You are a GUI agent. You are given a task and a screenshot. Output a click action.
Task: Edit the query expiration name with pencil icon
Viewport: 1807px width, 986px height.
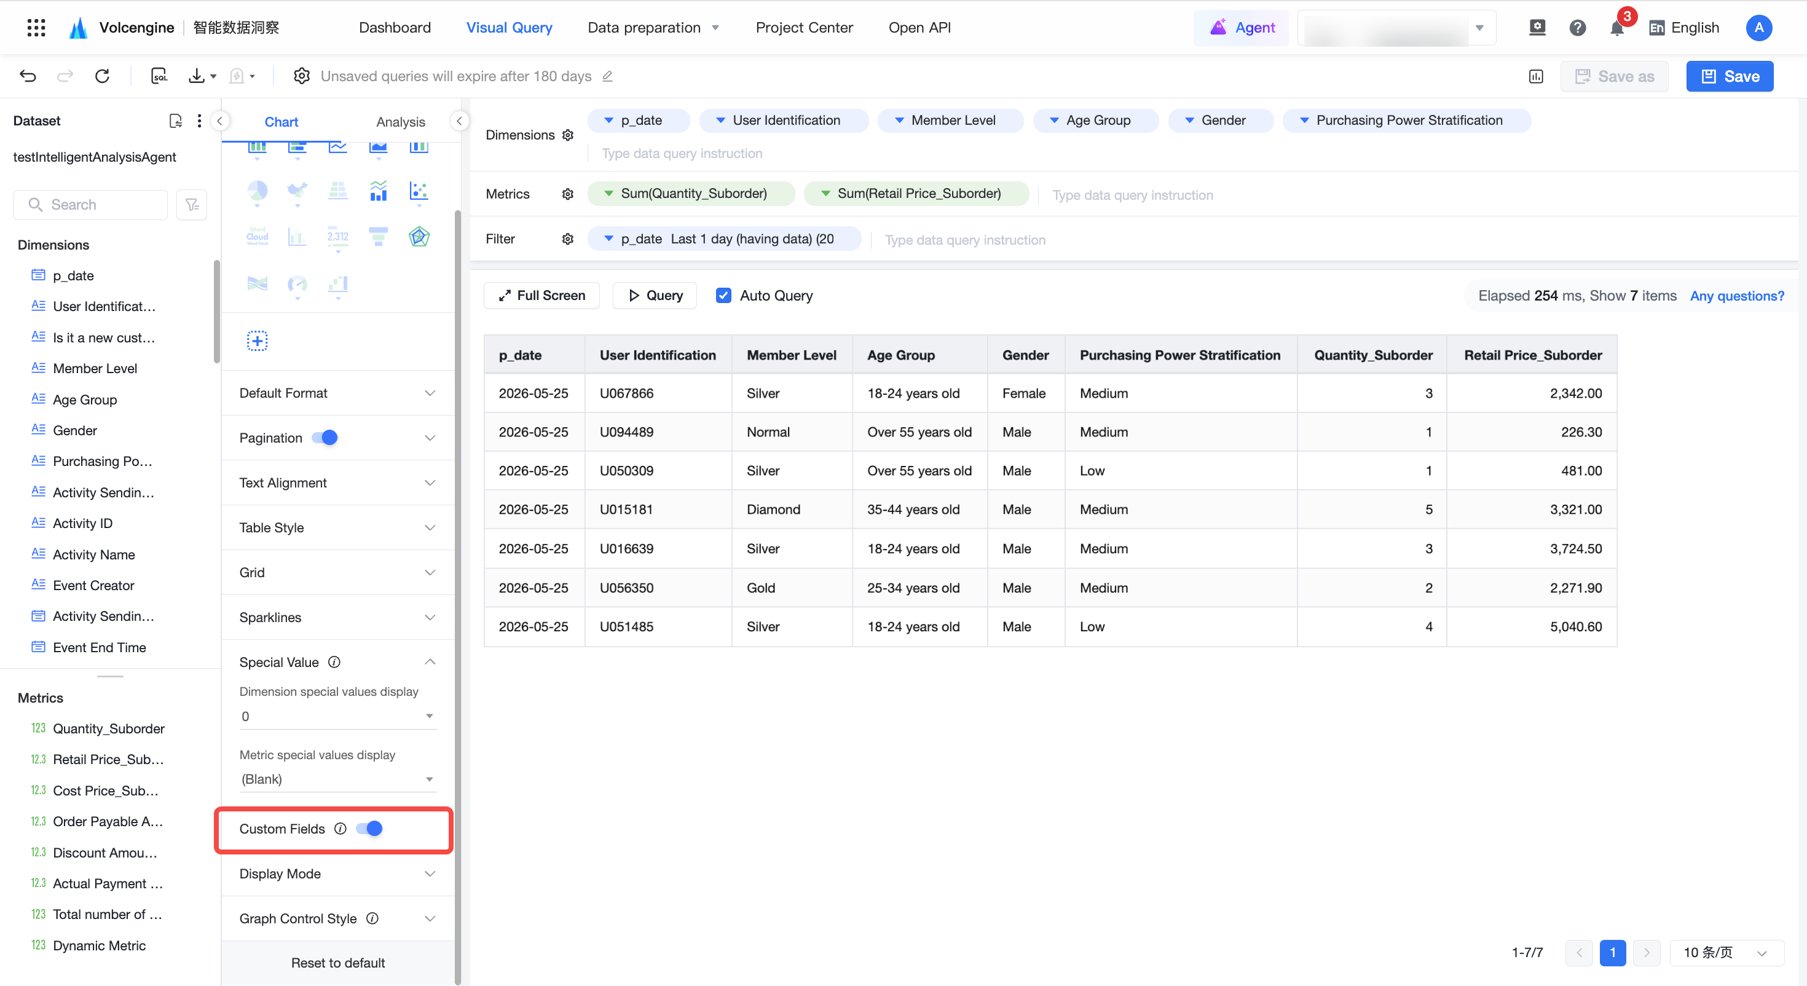(x=607, y=76)
